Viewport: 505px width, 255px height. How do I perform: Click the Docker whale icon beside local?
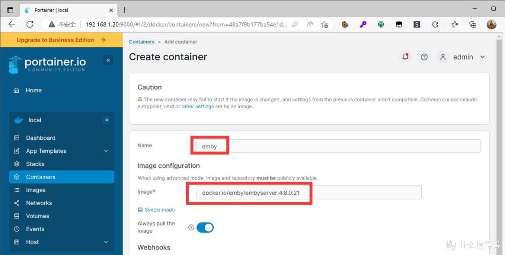19,120
